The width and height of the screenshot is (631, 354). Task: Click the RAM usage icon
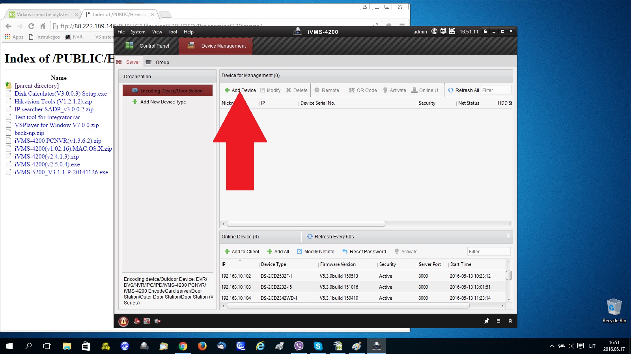pos(452,31)
